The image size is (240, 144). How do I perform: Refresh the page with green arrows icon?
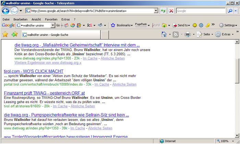(163, 11)
